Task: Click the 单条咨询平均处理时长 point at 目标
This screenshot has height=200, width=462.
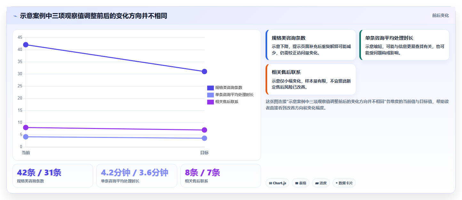Action: 204,138
